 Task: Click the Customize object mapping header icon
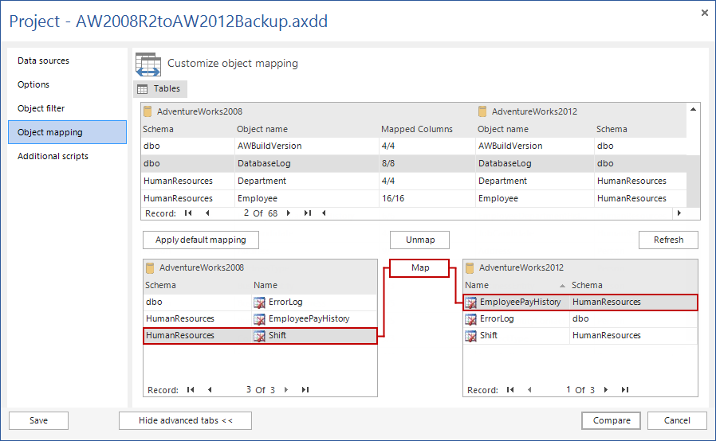pos(148,64)
